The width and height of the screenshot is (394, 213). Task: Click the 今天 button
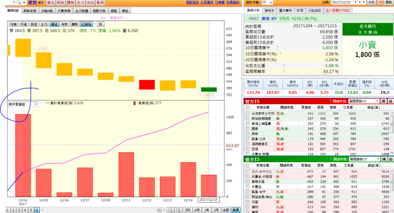[372, 3]
